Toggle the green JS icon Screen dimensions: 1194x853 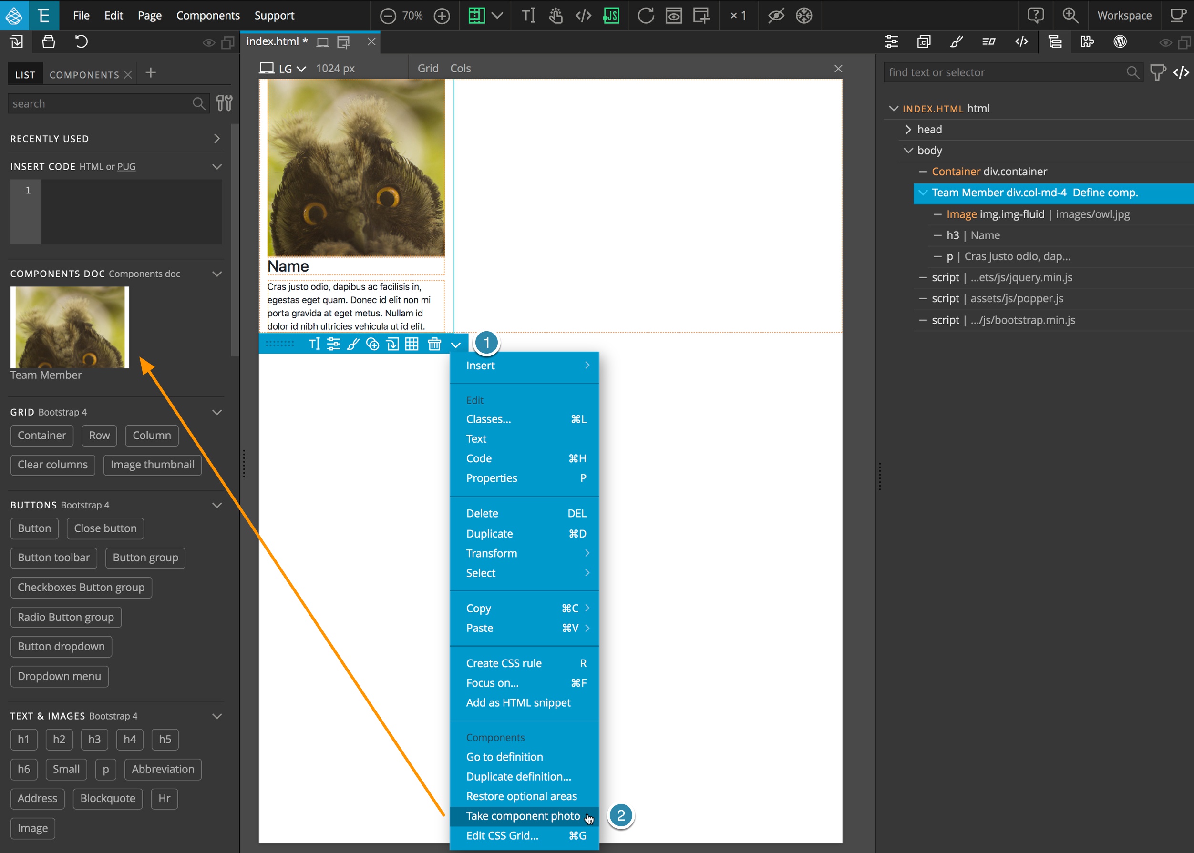(x=611, y=16)
